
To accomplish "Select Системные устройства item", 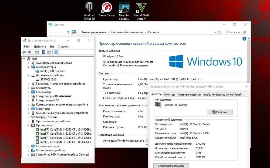I will pos(51,150).
